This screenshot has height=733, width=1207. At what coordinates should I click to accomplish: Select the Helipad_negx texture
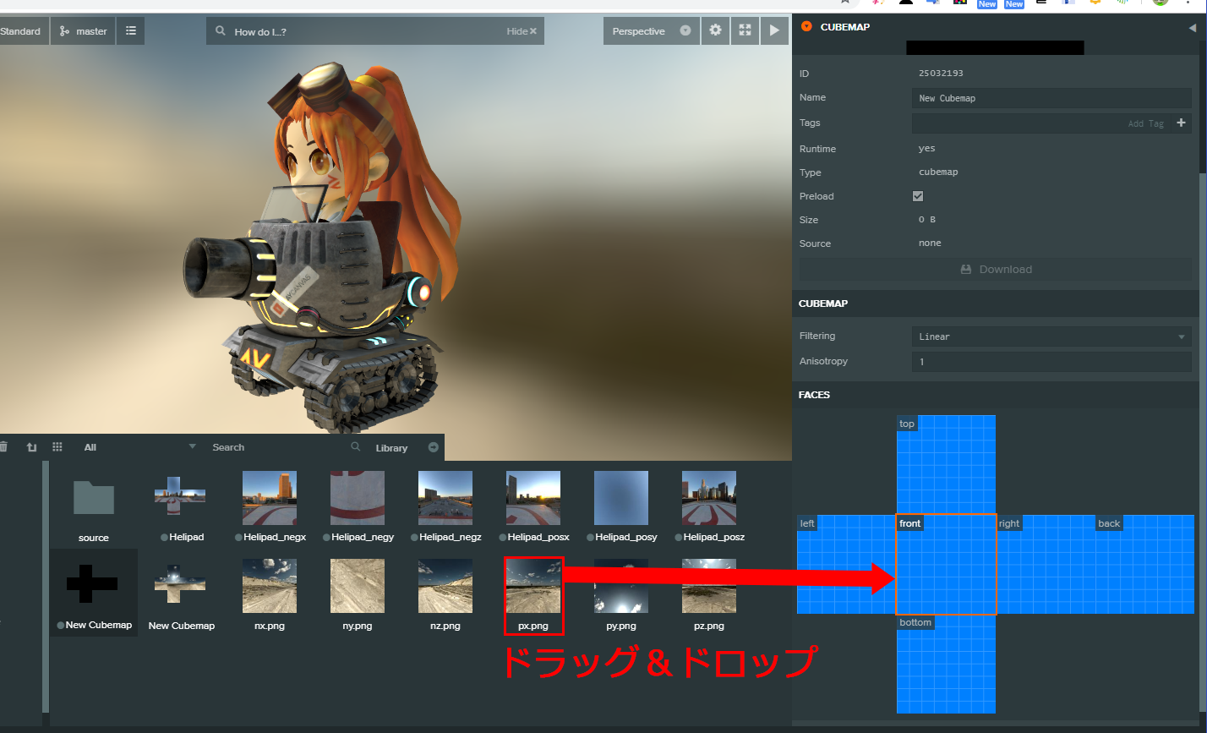[x=270, y=506]
